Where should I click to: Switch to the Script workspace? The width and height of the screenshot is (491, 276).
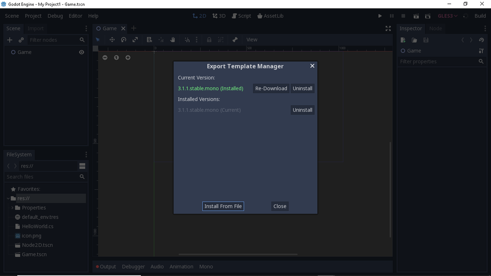pos(241,16)
